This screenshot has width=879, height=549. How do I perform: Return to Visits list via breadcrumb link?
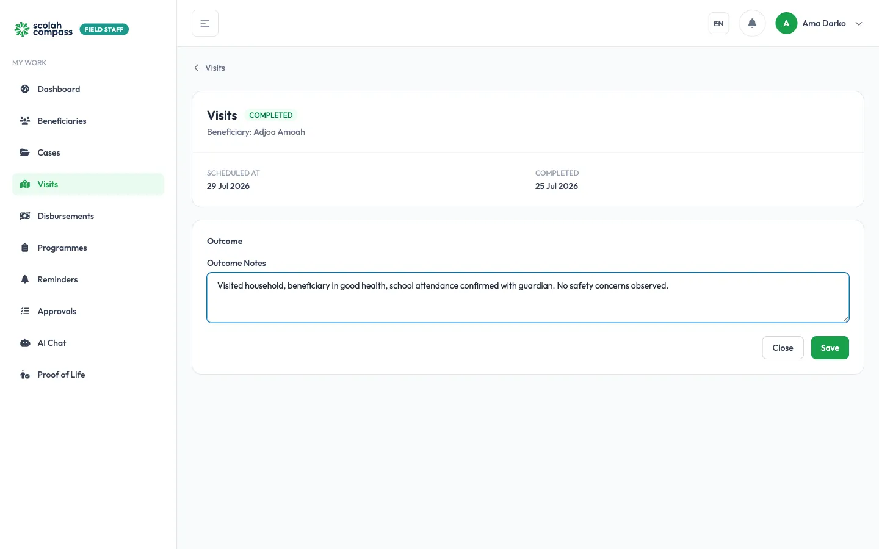215,68
